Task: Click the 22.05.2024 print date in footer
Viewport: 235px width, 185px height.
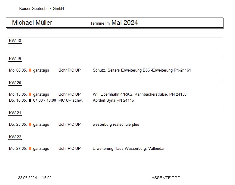Action: (x=27, y=178)
